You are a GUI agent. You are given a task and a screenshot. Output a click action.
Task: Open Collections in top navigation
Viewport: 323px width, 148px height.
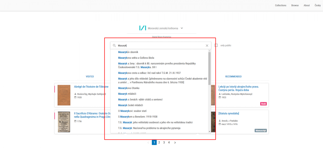pos(281,5)
